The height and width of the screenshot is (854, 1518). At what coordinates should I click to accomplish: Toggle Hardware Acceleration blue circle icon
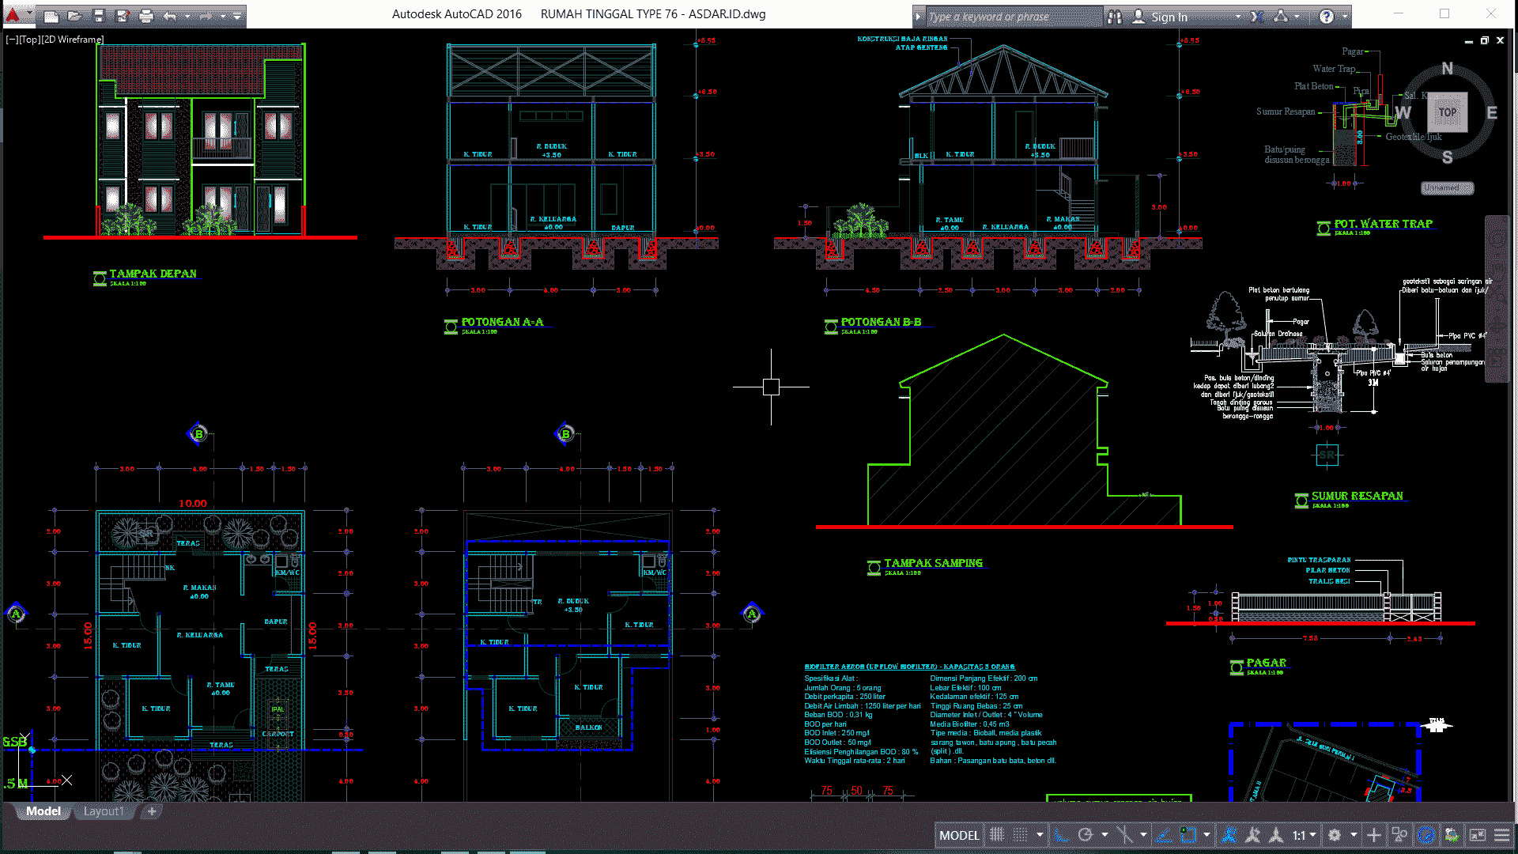(x=1425, y=835)
